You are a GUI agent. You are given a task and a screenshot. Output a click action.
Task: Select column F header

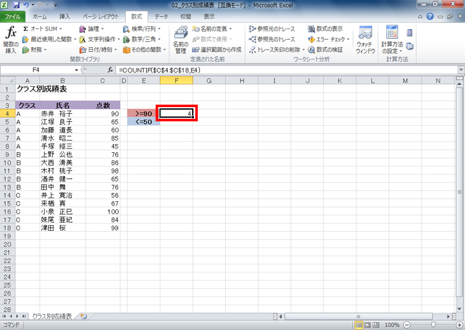tap(177, 80)
